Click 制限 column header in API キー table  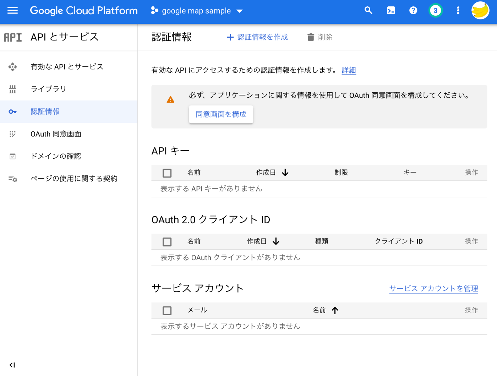coord(341,173)
